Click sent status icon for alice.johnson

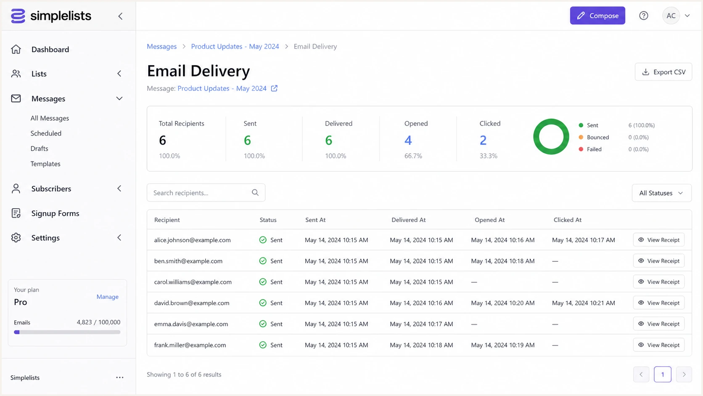pos(263,240)
